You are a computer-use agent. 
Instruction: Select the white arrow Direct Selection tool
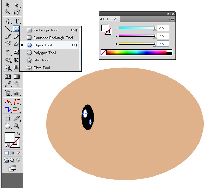pyautogui.click(x=16, y=5)
